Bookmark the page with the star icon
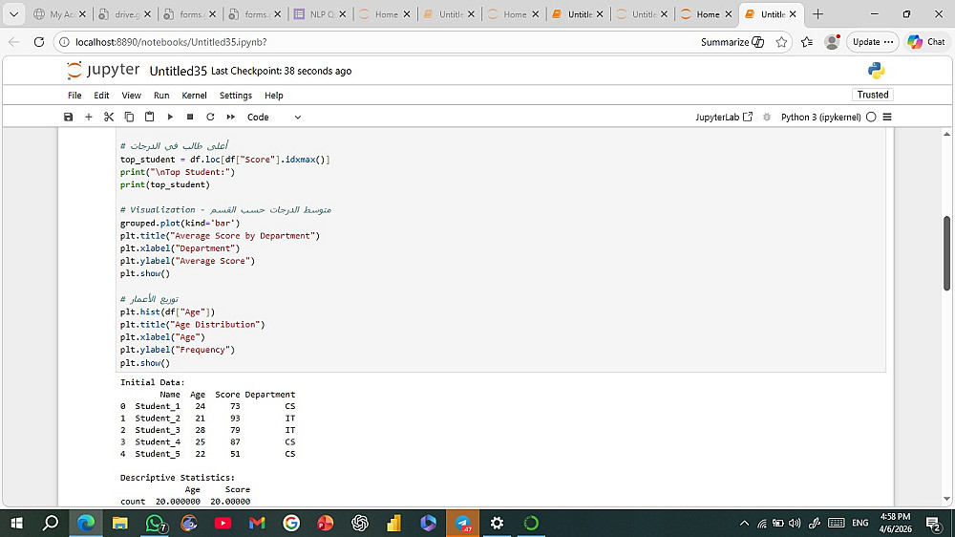 [x=782, y=42]
